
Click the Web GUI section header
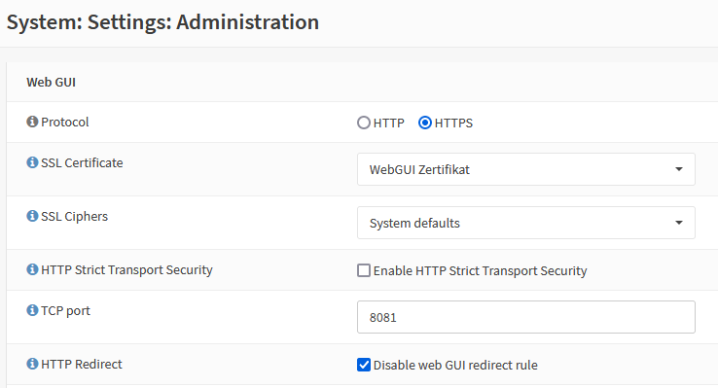pyautogui.click(x=52, y=83)
